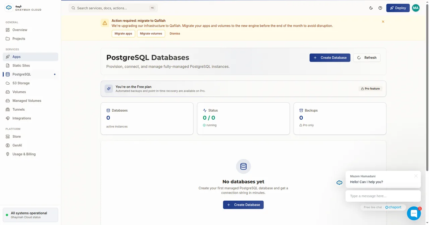The width and height of the screenshot is (429, 225).
Task: Open the live chat launcher button
Action: click(414, 213)
